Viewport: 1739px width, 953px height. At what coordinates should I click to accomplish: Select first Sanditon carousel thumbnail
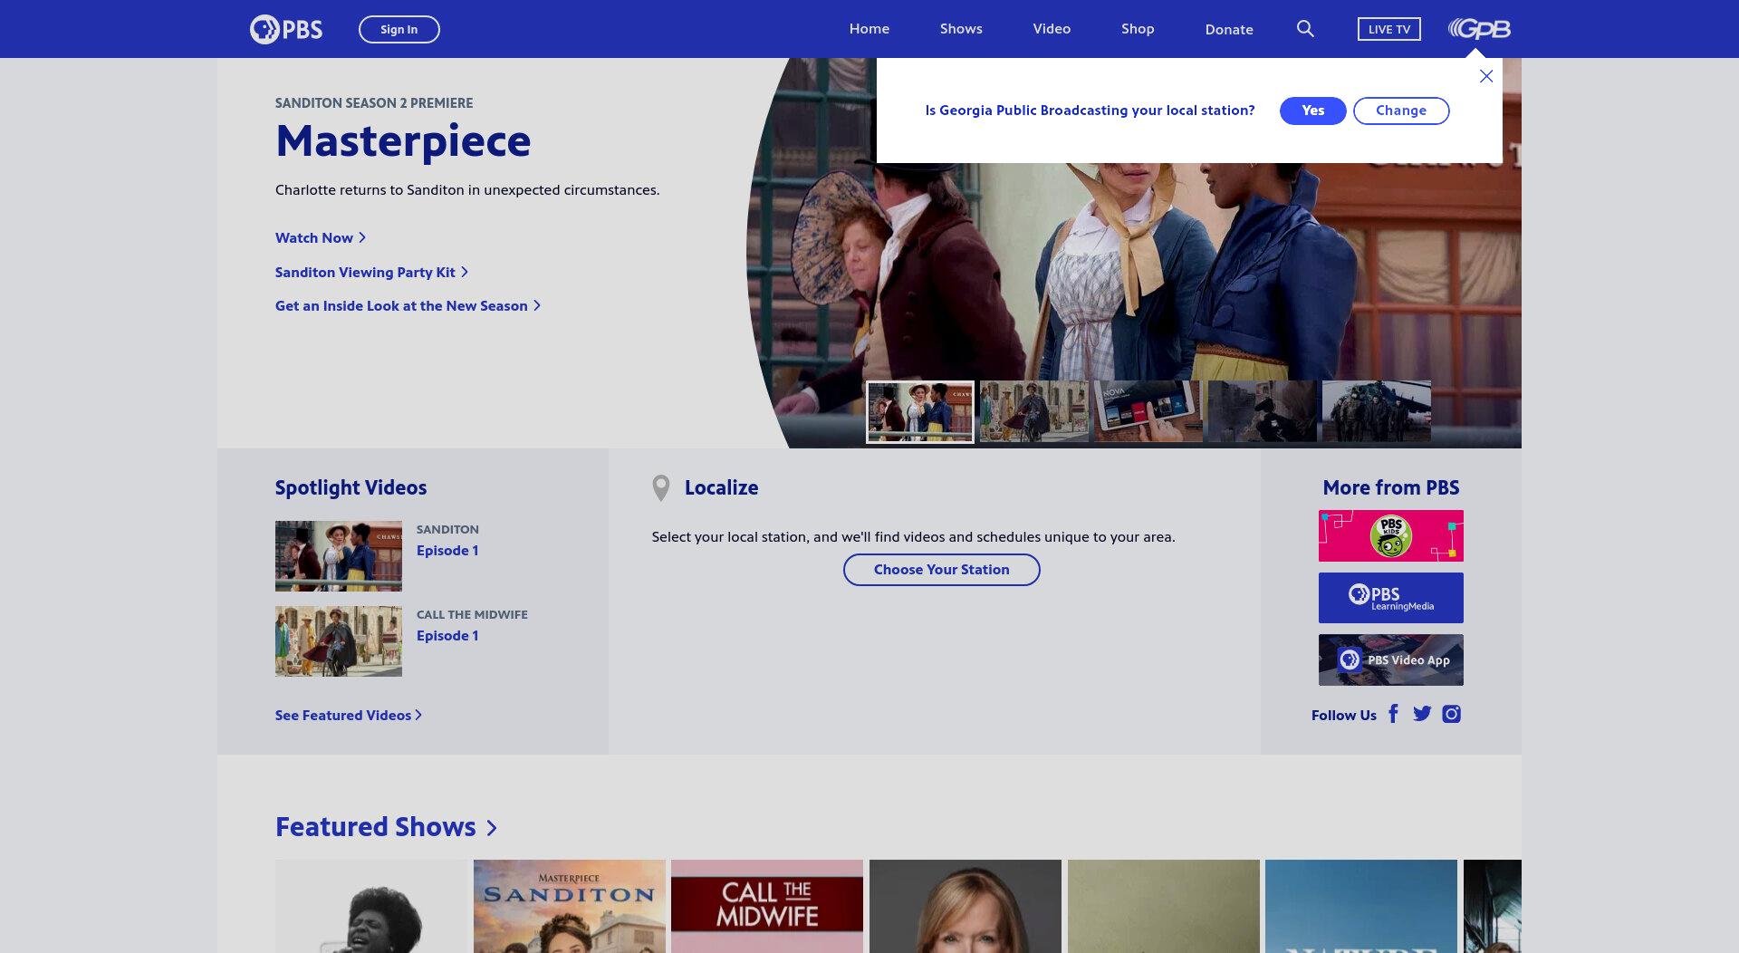920,412
